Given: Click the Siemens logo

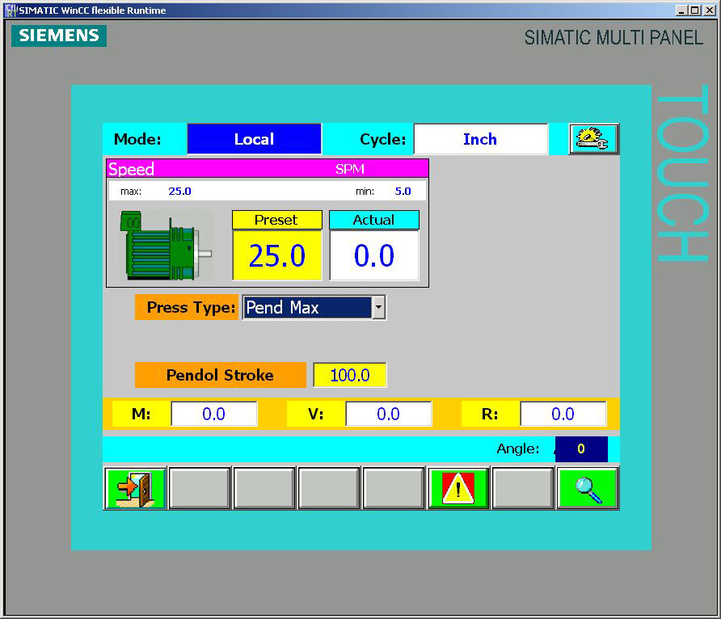Looking at the screenshot, I should click(59, 36).
